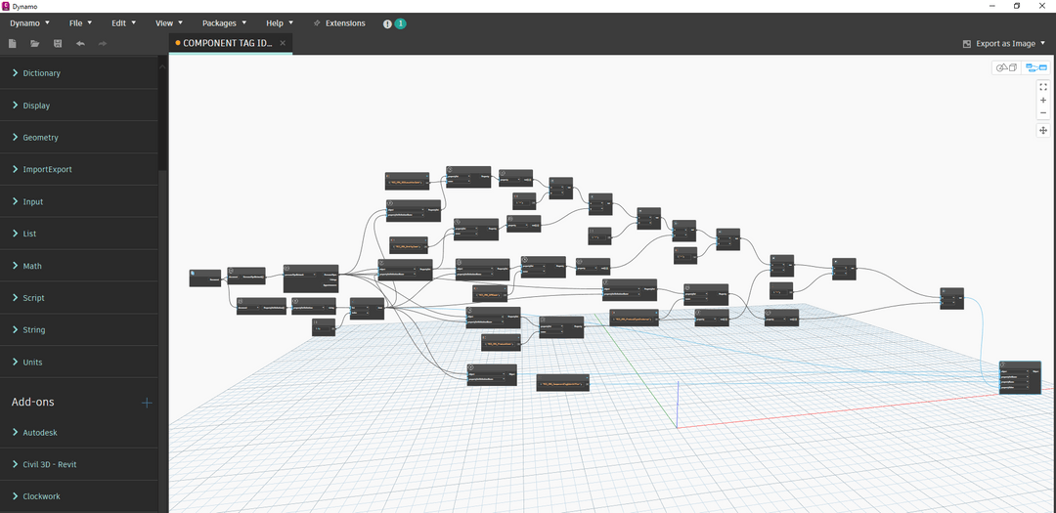Click the Extensions button
This screenshot has width=1056, height=513.
[339, 22]
